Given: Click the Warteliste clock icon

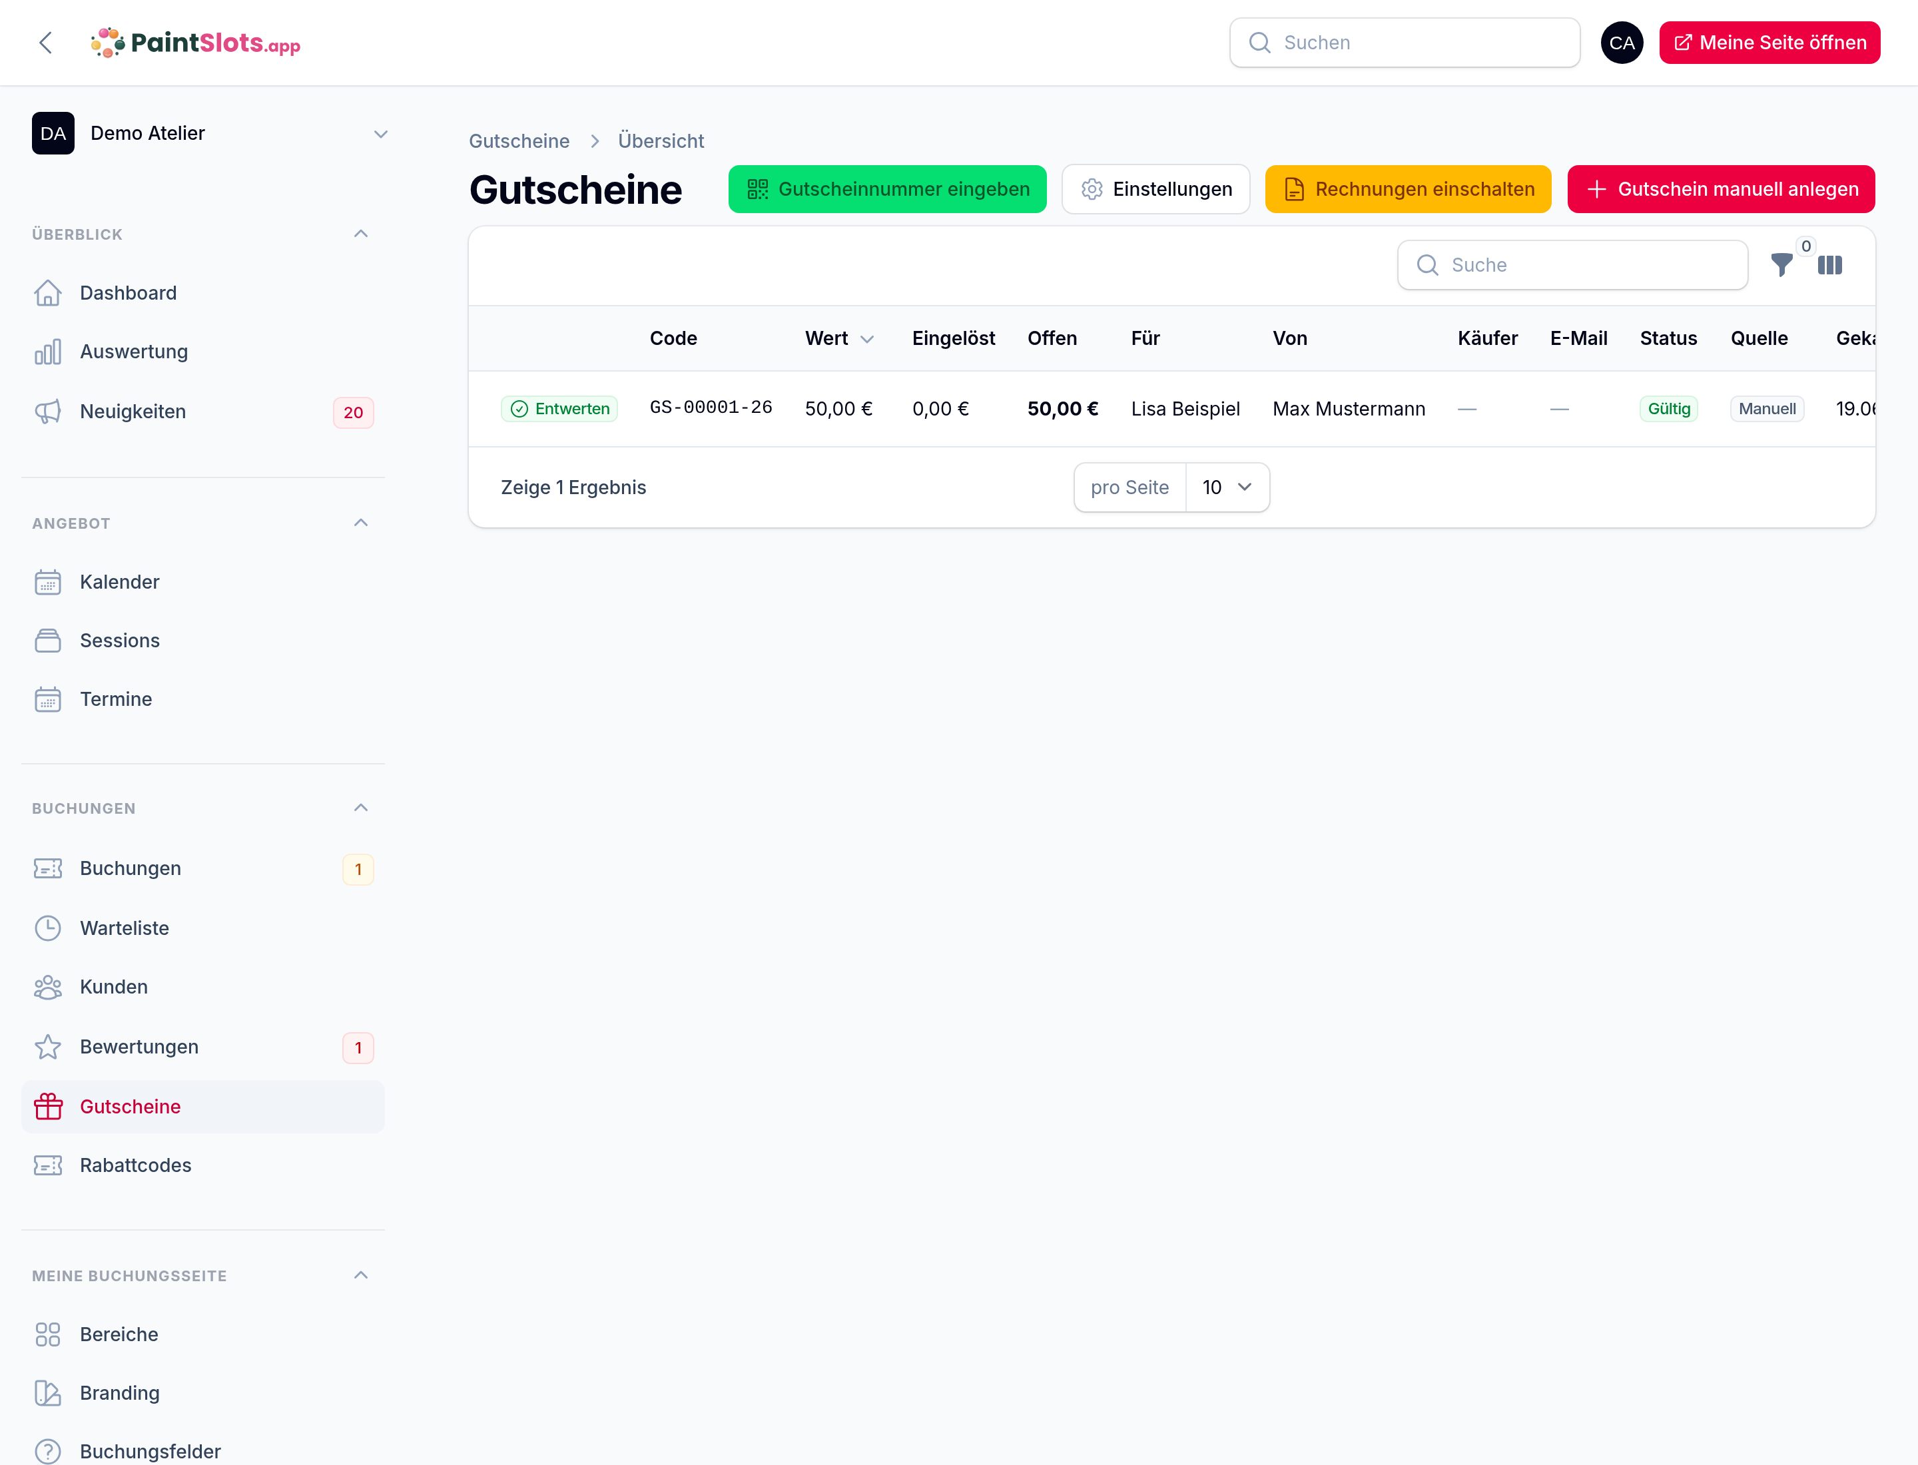Looking at the screenshot, I should pos(48,928).
